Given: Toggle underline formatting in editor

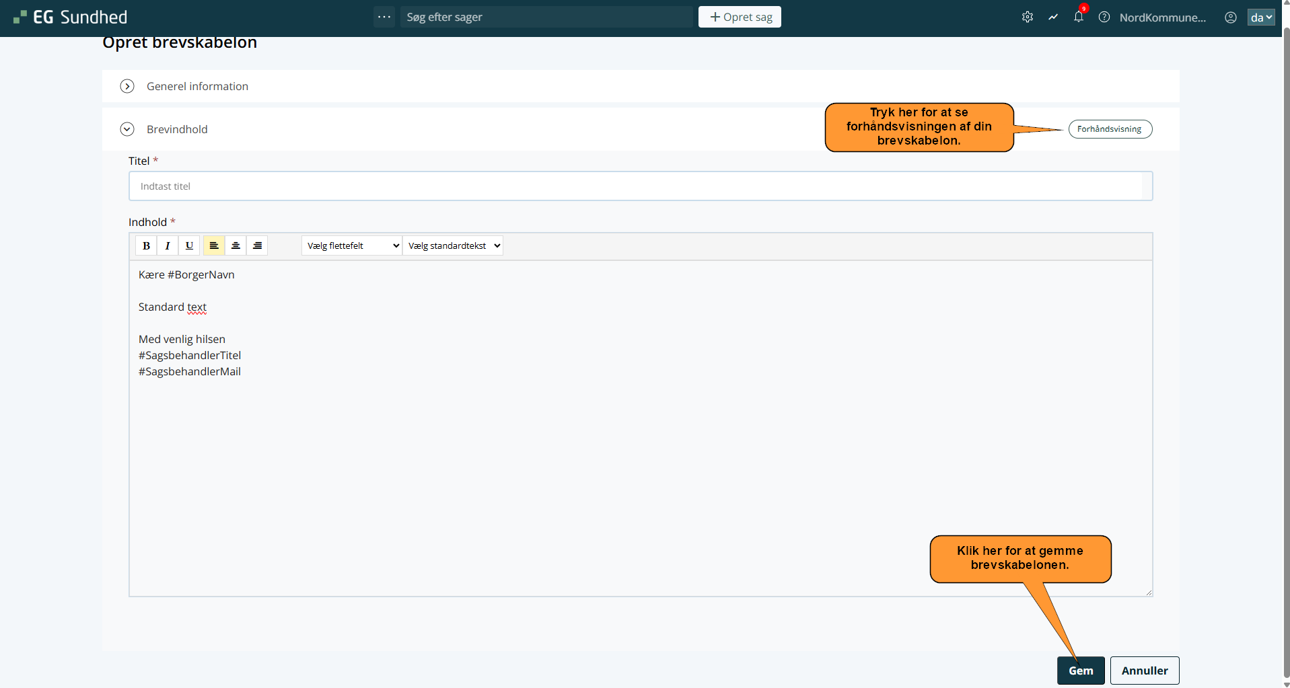Looking at the screenshot, I should pyautogui.click(x=189, y=245).
